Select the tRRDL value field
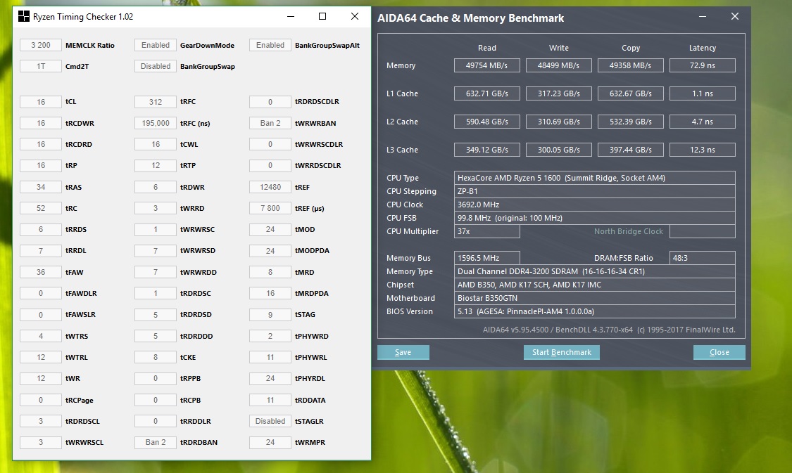 point(41,251)
